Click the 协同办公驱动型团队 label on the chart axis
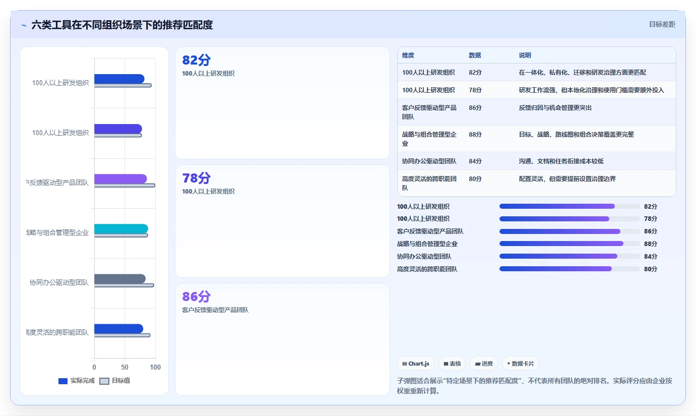The image size is (696, 416). [59, 283]
